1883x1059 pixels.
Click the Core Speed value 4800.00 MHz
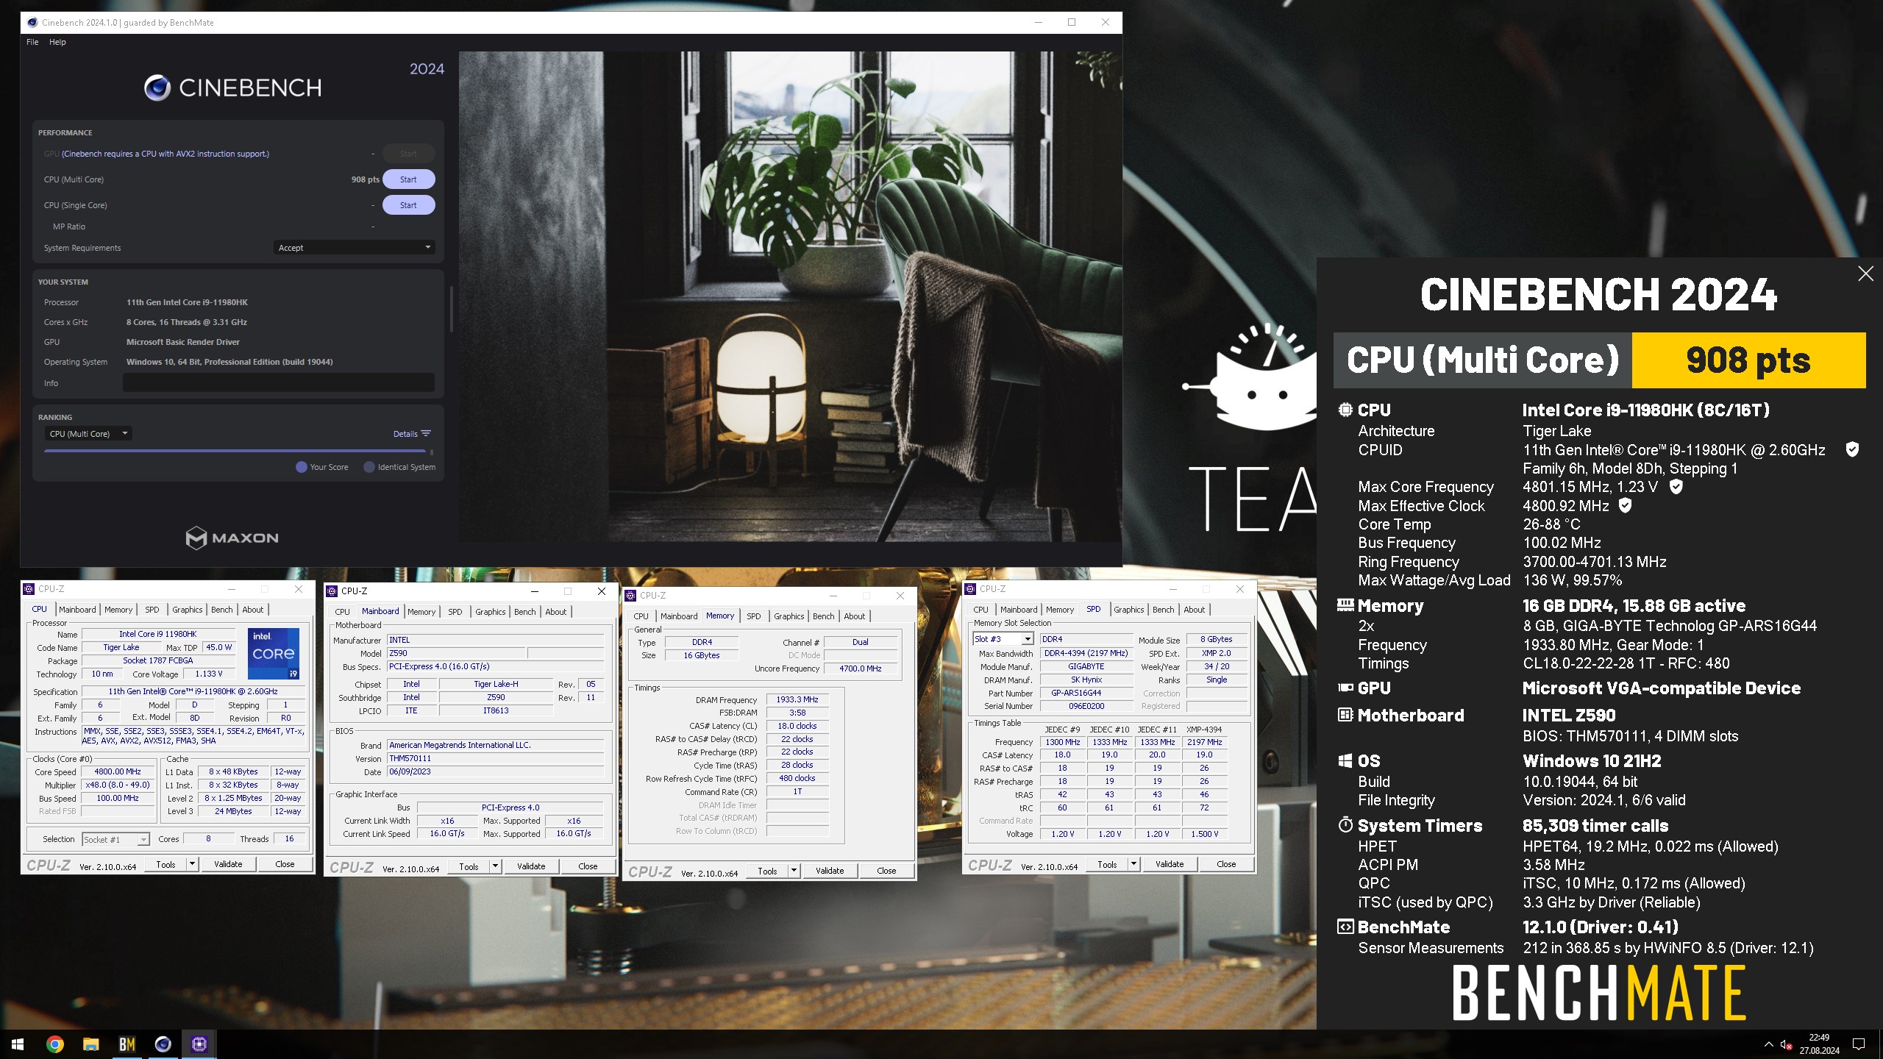tap(118, 772)
